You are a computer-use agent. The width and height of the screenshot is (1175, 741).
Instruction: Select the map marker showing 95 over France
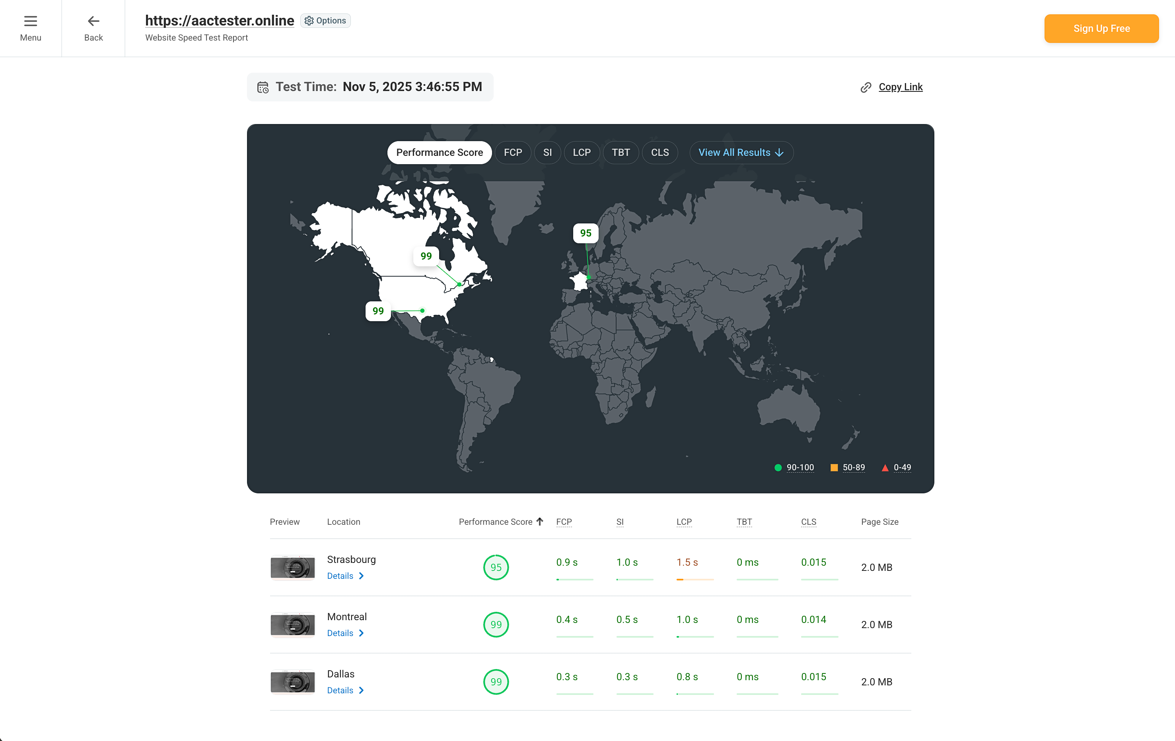tap(586, 233)
